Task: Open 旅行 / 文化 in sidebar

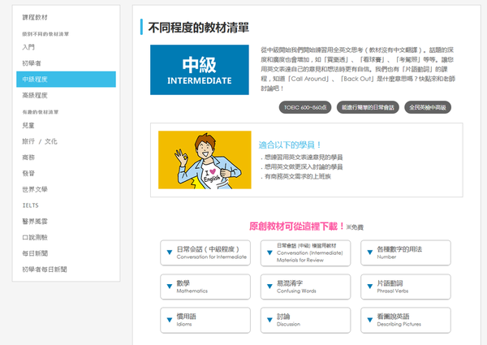Action: 41,141
